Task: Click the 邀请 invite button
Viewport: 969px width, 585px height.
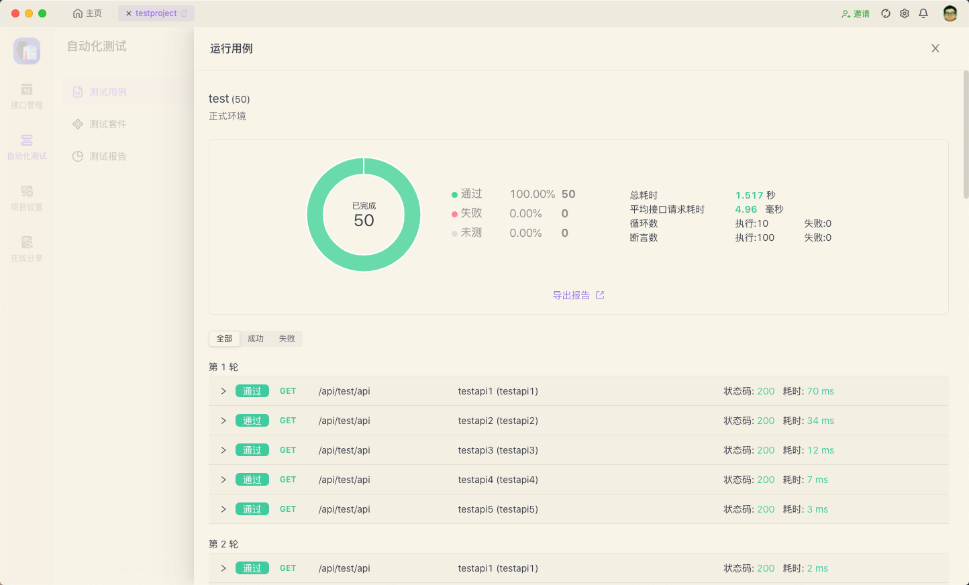Action: coord(856,13)
